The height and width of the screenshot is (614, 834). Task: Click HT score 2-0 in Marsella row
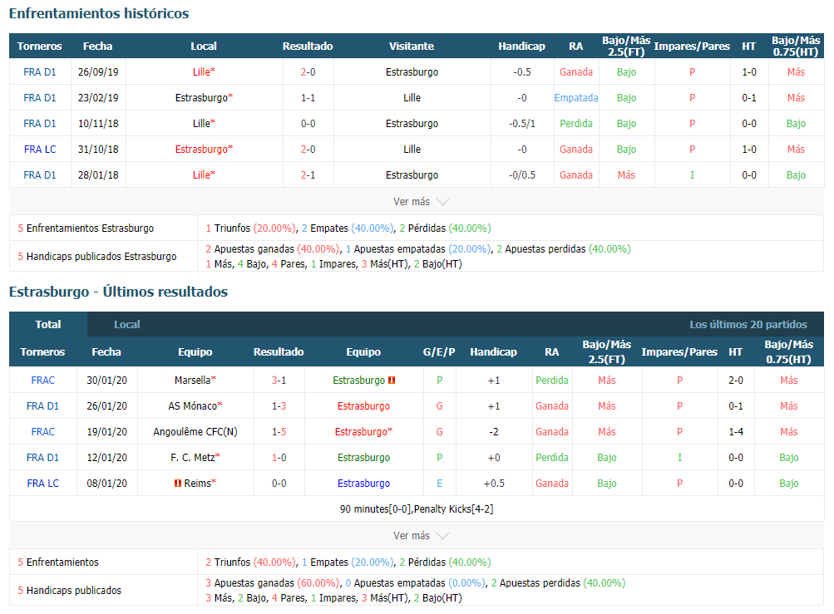pos(736,380)
